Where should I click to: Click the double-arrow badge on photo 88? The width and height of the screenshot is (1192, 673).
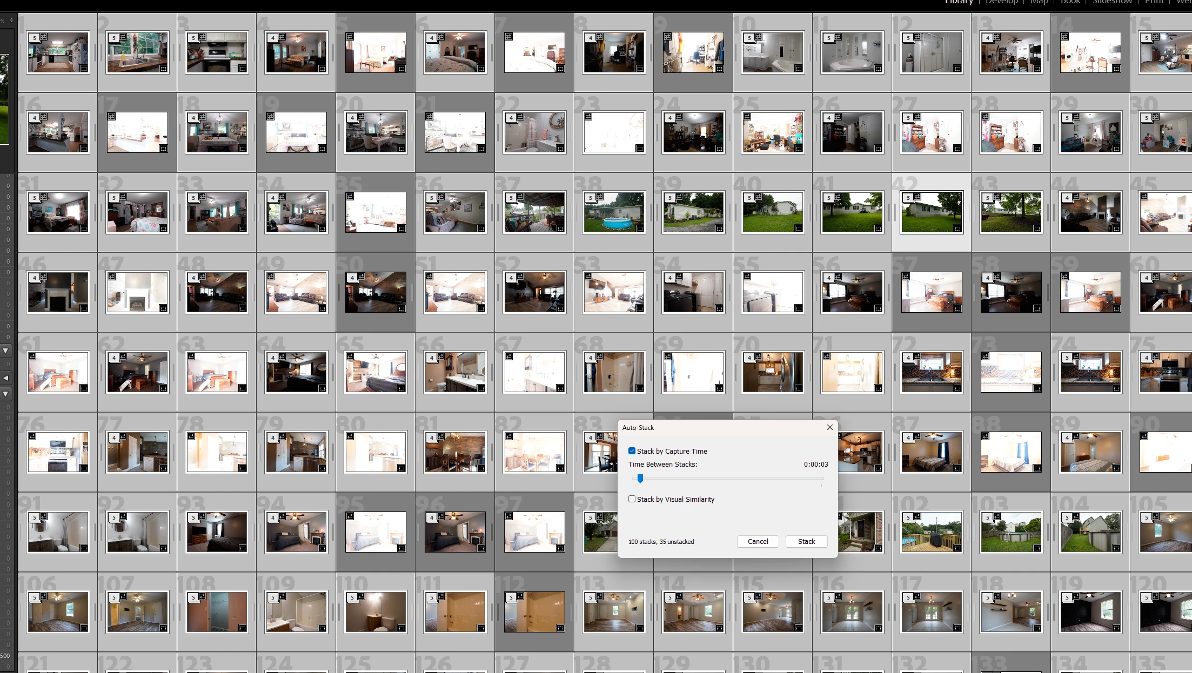coord(985,436)
